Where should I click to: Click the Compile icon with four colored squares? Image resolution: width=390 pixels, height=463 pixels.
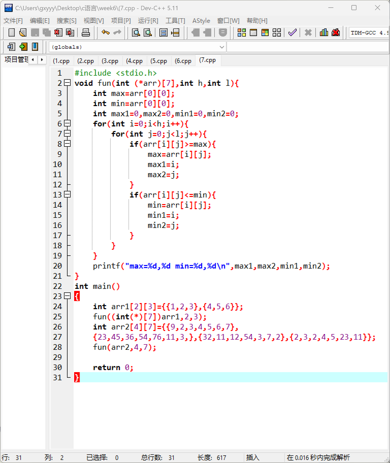[x=241, y=32]
